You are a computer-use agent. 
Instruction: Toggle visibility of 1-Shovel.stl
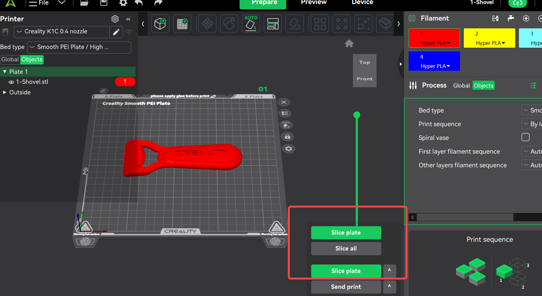11,82
